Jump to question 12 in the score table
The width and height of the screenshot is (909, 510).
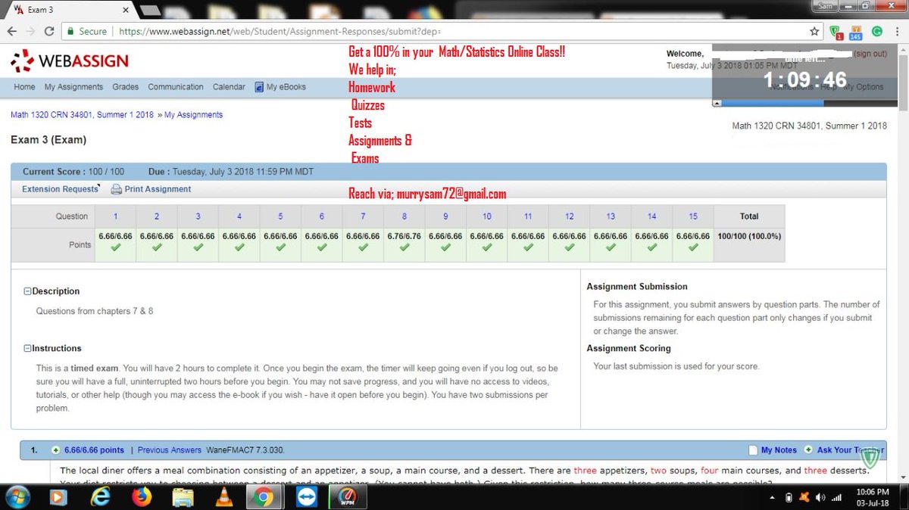pyautogui.click(x=570, y=216)
